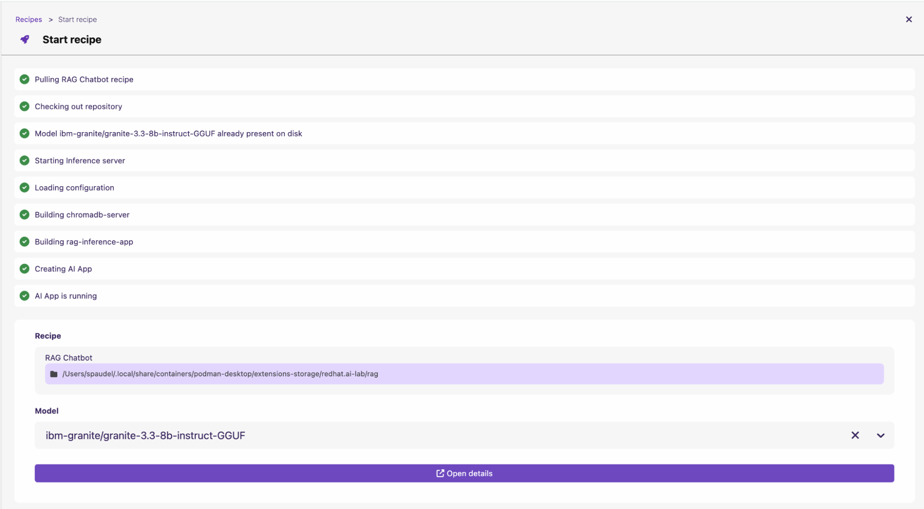Clear the selected model with X icon
Image resolution: width=924 pixels, height=509 pixels.
(x=855, y=436)
